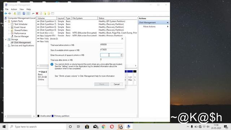Open the View menu
Image resolution: width=231 pixels, height=130 pixels.
pos(22,9)
